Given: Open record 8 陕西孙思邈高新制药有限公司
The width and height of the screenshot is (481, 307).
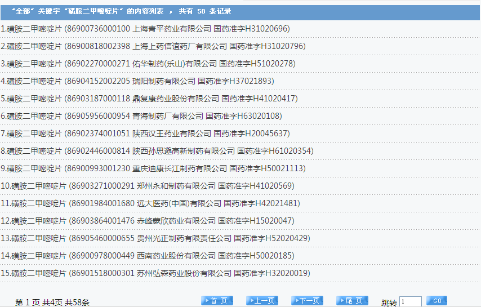Looking at the screenshot, I should tap(157, 151).
